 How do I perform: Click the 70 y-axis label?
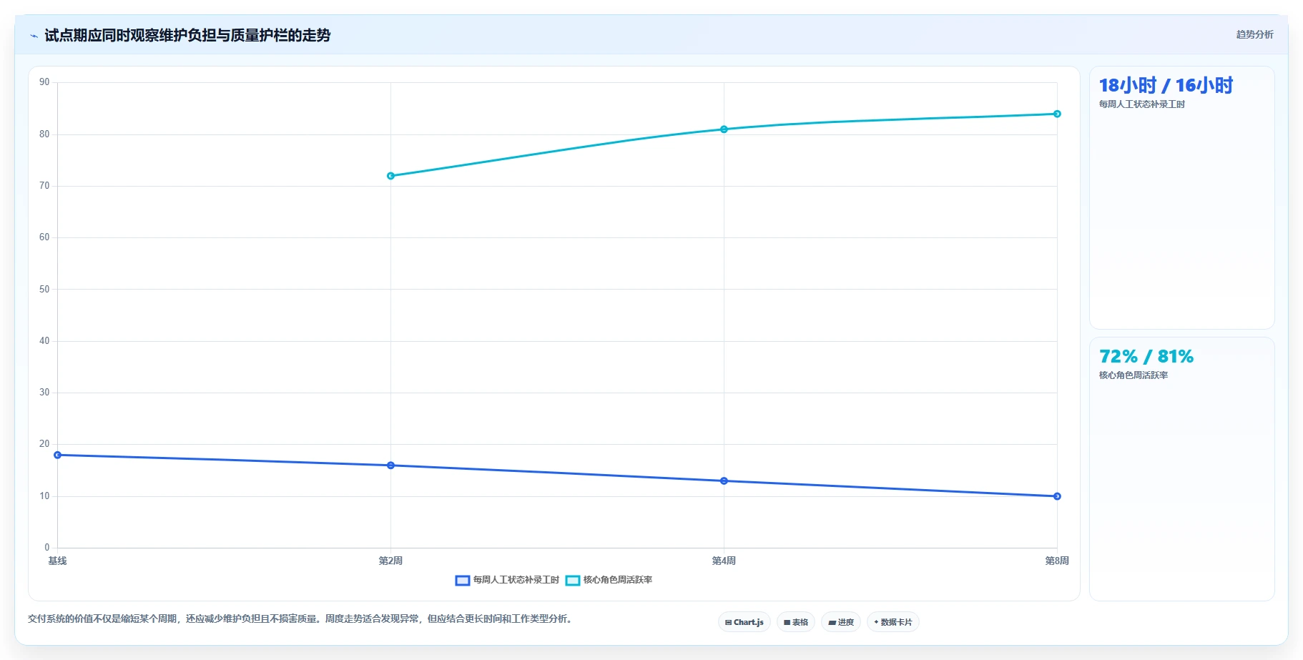click(44, 186)
